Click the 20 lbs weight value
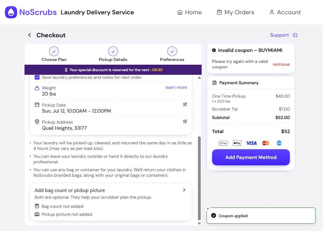The image size is (323, 231). pyautogui.click(x=49, y=94)
